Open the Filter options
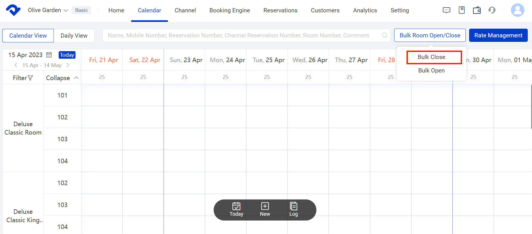 coord(23,78)
